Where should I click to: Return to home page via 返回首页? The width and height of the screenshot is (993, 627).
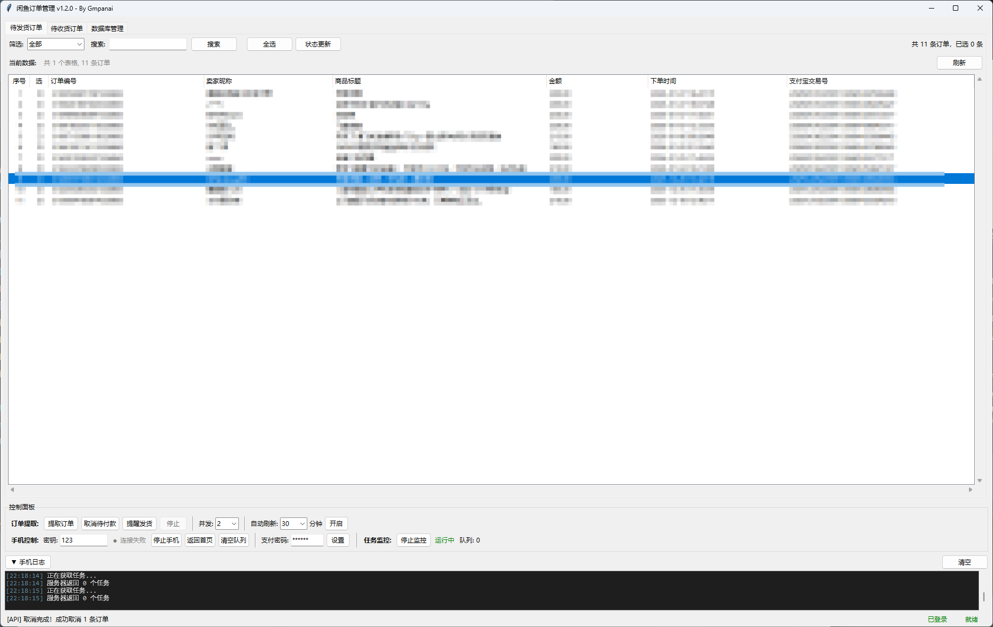pyautogui.click(x=200, y=540)
